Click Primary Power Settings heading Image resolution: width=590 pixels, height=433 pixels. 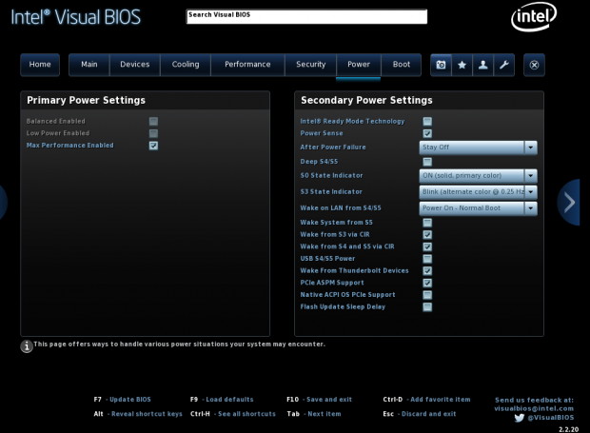point(87,101)
